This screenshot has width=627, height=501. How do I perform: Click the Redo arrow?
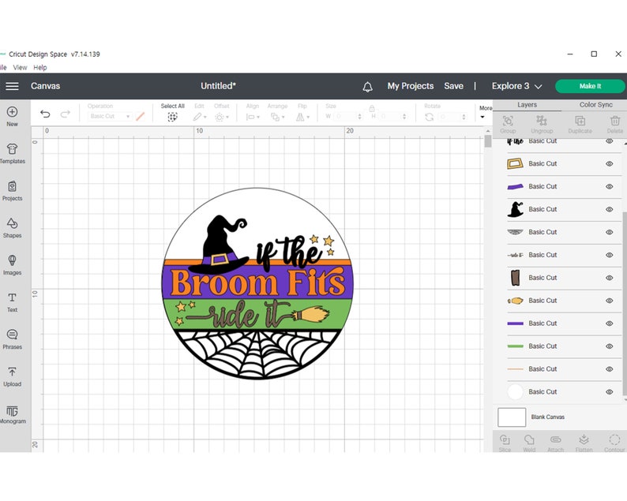click(66, 114)
